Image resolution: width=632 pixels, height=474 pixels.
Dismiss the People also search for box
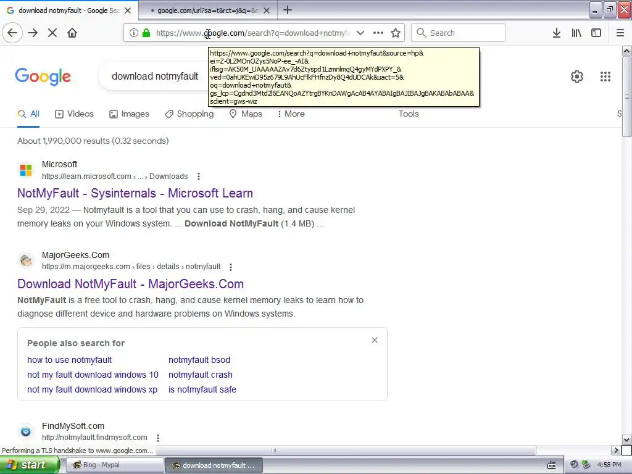[x=375, y=340]
